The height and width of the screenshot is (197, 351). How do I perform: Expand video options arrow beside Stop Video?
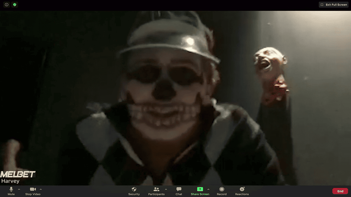[41, 189]
